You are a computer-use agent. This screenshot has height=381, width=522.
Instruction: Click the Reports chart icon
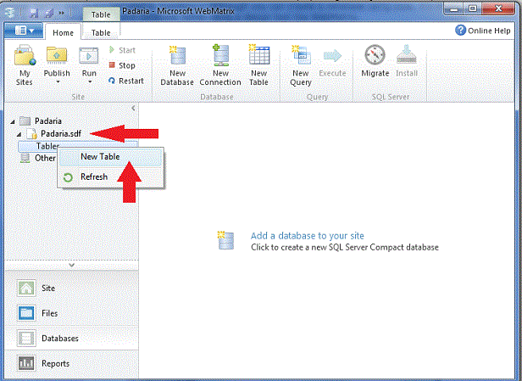pos(26,363)
